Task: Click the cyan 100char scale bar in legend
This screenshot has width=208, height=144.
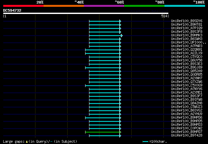Action: pyautogui.click(x=145, y=142)
